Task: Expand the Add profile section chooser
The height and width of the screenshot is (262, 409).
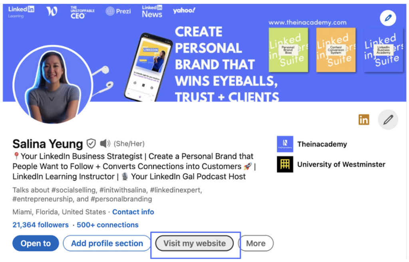Action: click(x=107, y=243)
